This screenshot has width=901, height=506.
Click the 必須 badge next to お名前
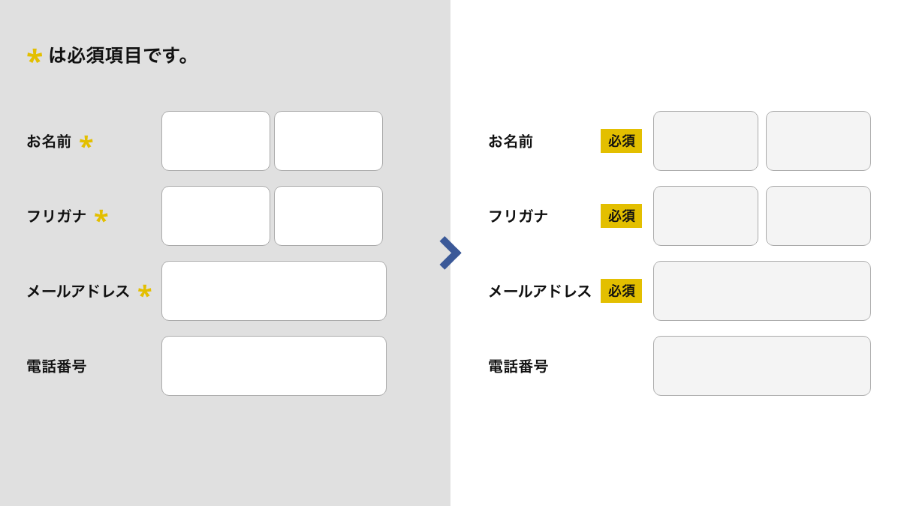tap(621, 141)
